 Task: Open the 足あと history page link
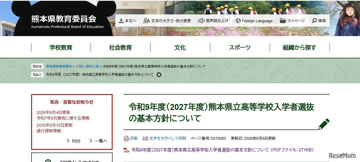click(100, 75)
